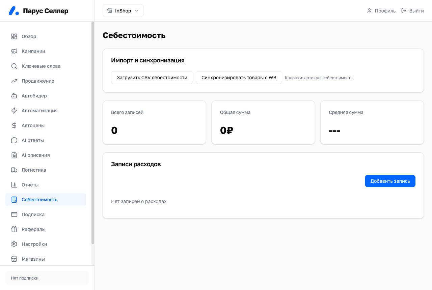Click Синхронизировать товары с WB

239,78
